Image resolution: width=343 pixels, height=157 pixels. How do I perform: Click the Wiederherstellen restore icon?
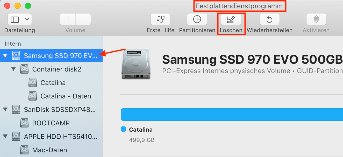click(269, 19)
